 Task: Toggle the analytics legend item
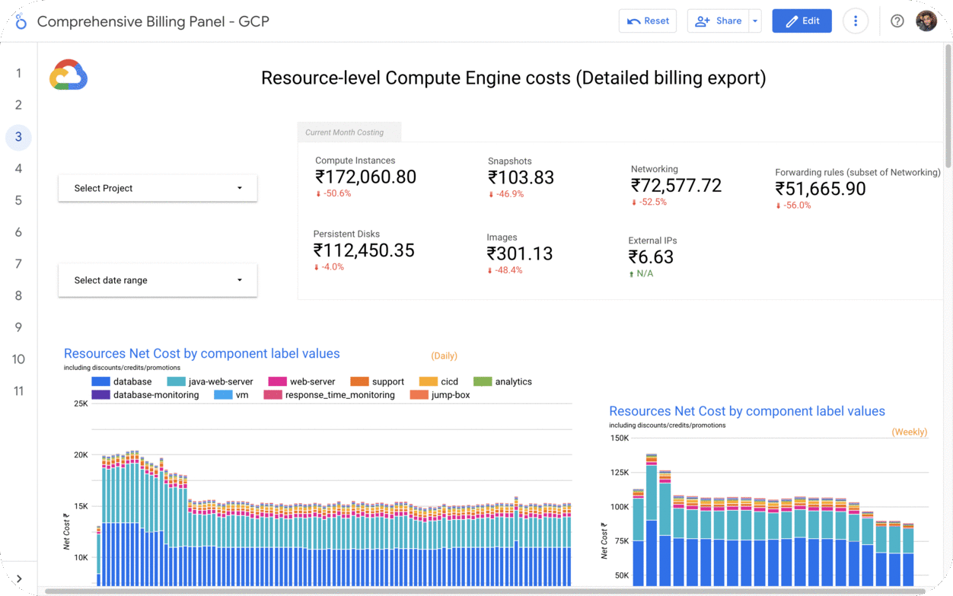(512, 382)
